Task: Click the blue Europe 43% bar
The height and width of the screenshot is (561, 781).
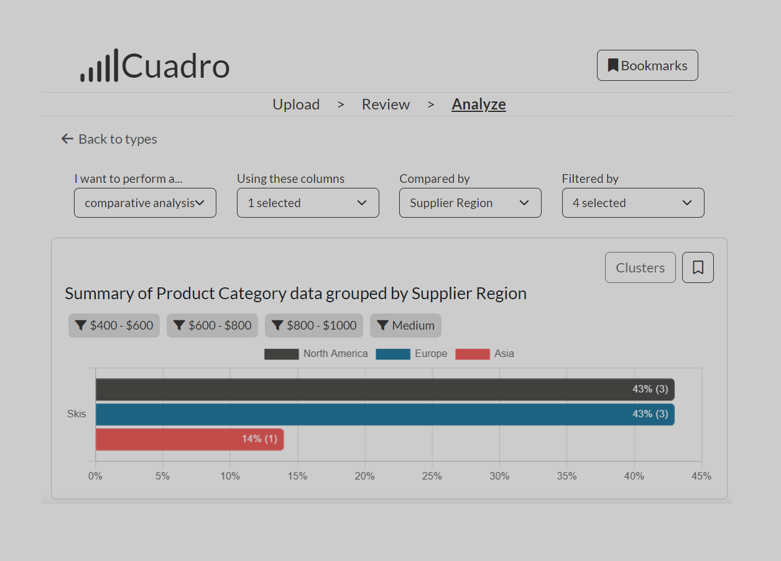Action: tap(384, 414)
